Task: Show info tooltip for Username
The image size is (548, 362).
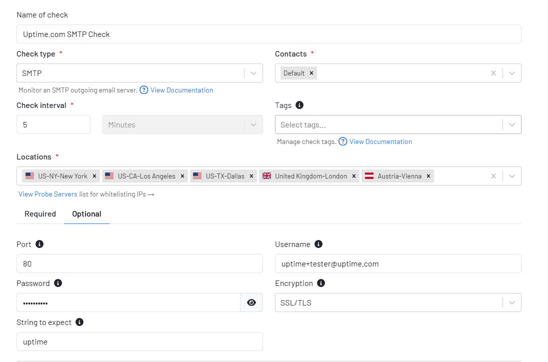Action: click(318, 244)
